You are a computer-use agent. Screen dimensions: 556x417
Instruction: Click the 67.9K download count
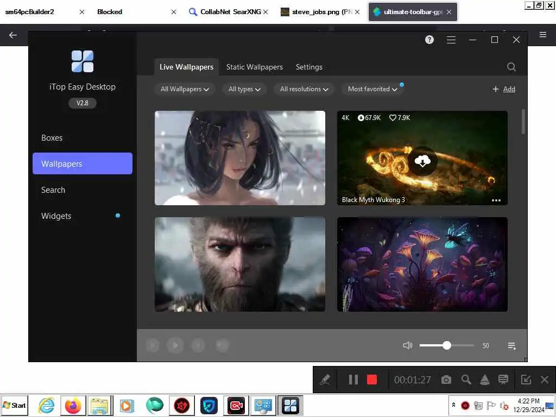click(369, 118)
